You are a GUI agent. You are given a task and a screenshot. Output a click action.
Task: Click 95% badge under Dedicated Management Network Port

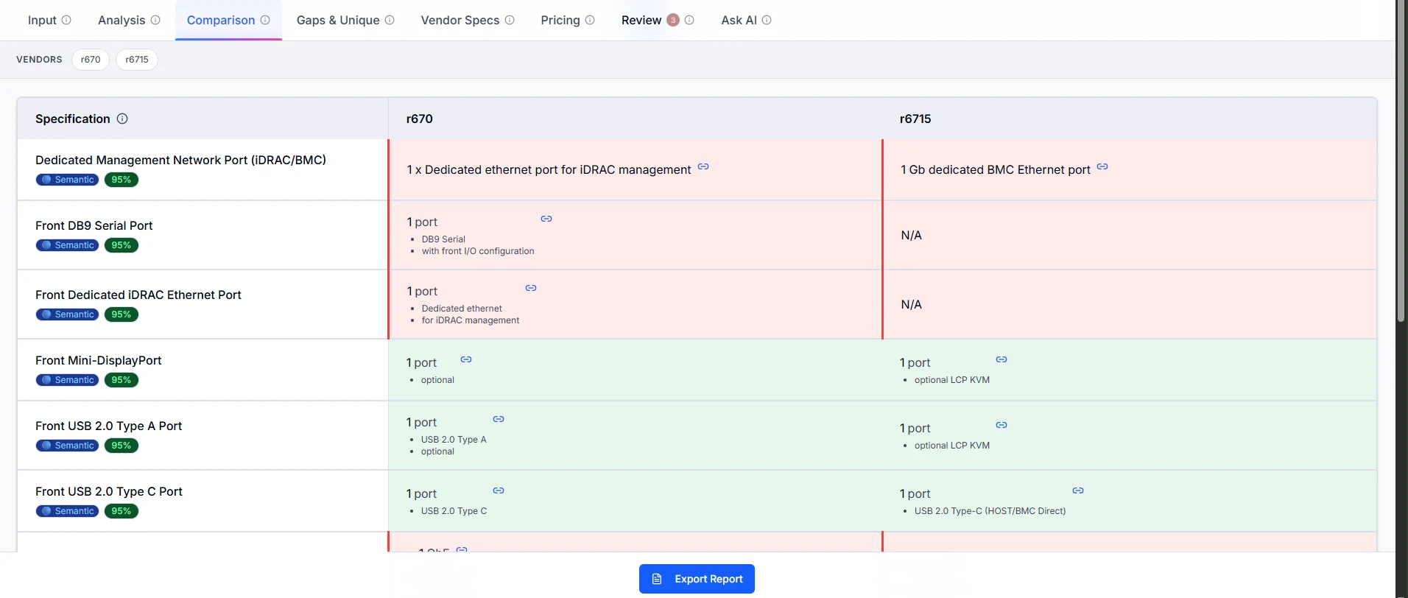point(122,180)
